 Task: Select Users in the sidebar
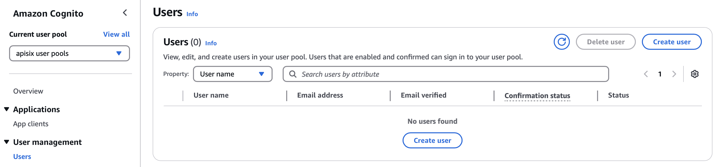point(22,156)
